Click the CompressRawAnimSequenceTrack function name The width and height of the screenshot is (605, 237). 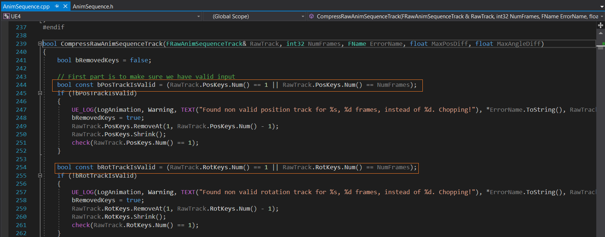[x=112, y=44]
